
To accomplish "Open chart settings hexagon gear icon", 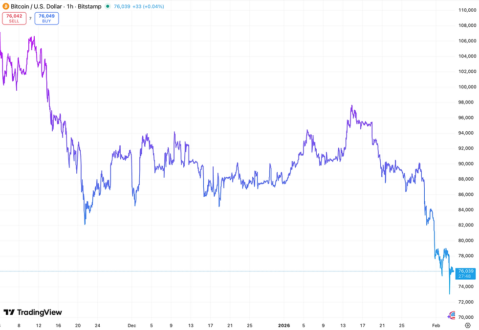I will (x=467, y=326).
